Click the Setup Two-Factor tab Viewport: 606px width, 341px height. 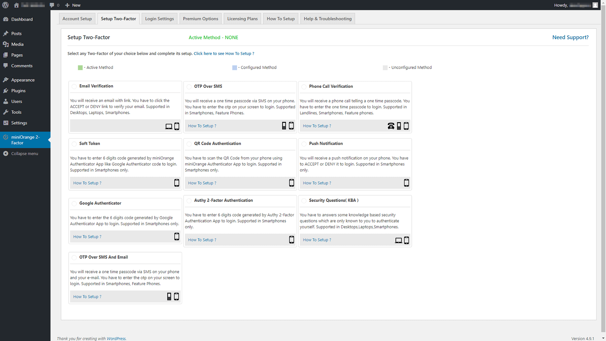pos(118,19)
